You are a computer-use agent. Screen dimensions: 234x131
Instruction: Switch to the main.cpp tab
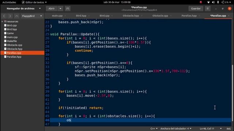[x=57, y=16]
